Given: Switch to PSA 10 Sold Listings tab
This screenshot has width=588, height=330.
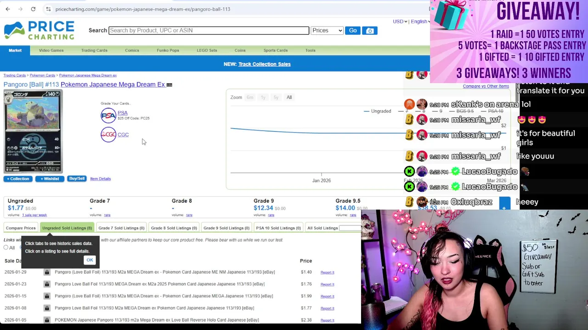Looking at the screenshot, I should 278,228.
